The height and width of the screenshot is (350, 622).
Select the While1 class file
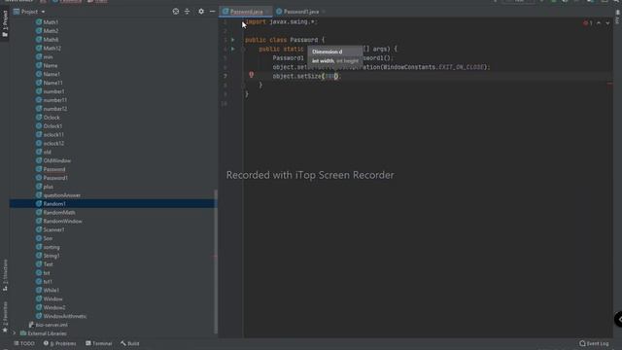point(48,291)
